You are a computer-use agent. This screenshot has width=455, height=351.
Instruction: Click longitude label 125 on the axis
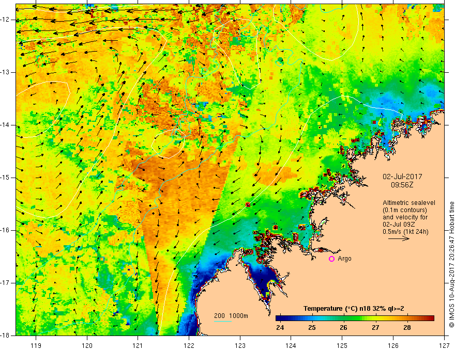(342, 345)
